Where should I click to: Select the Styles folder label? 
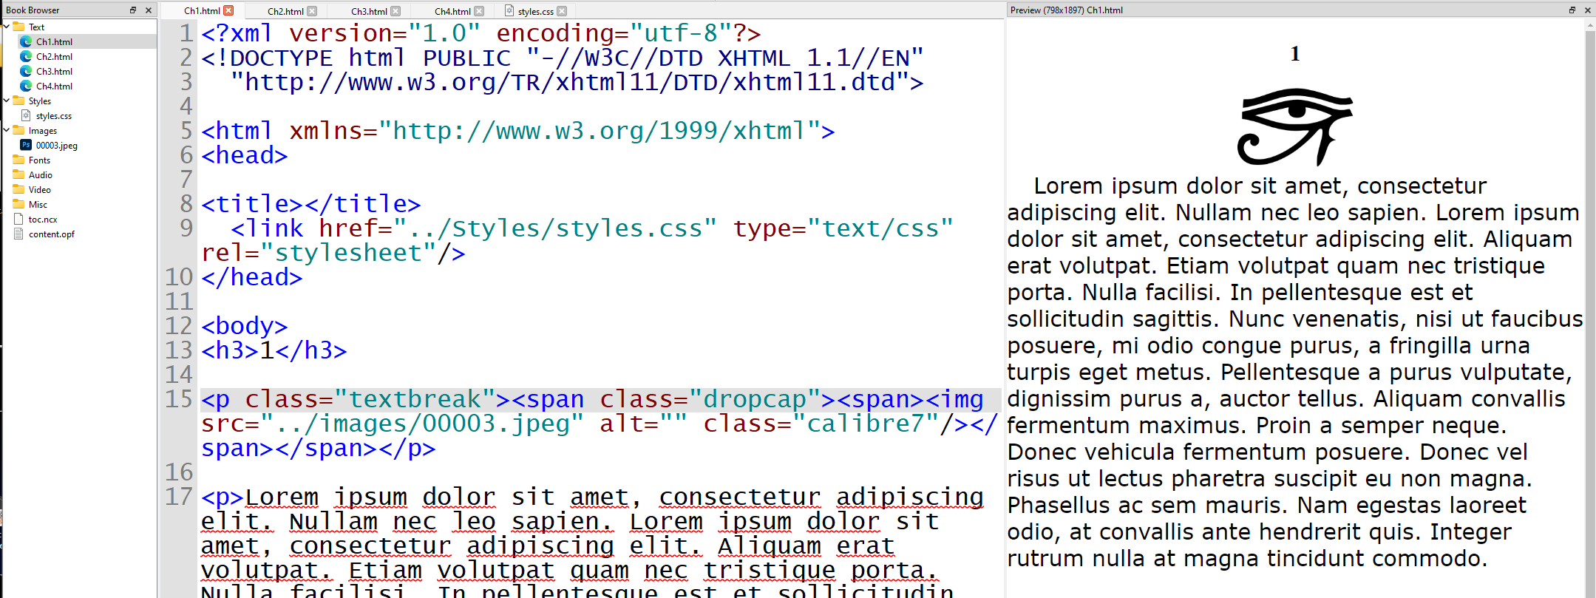pyautogui.click(x=40, y=101)
